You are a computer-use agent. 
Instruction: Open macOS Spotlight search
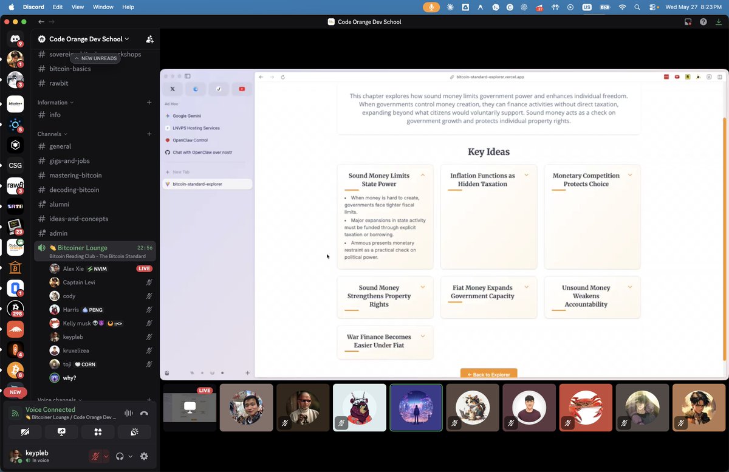637,7
